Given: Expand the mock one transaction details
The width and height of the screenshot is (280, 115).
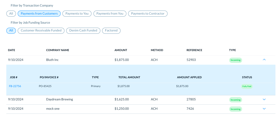Looking at the screenshot, I should pyautogui.click(x=264, y=109).
